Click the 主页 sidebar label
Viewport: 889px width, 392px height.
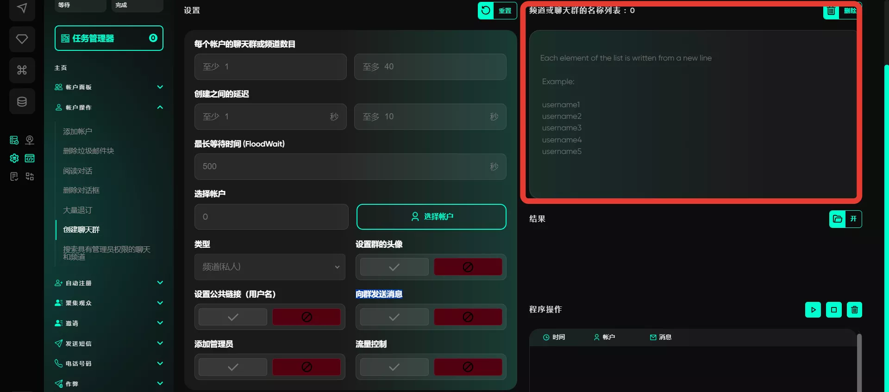[61, 68]
